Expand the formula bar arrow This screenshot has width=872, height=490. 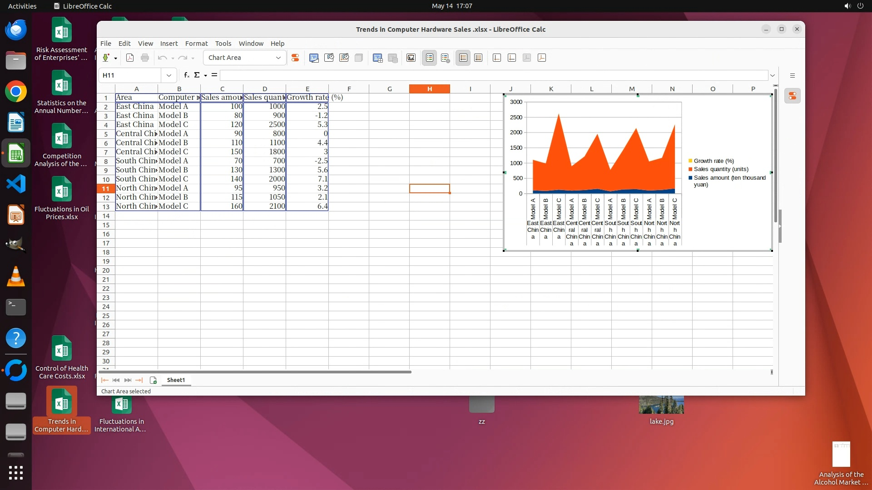pos(772,75)
